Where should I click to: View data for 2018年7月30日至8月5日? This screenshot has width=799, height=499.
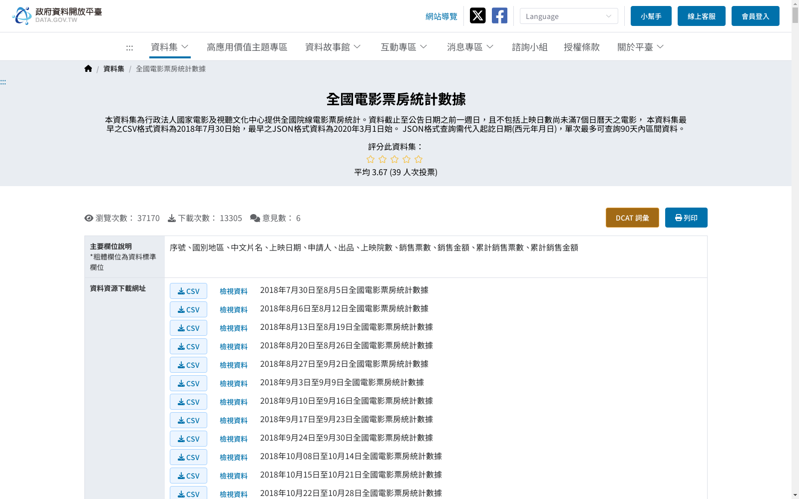pyautogui.click(x=234, y=291)
